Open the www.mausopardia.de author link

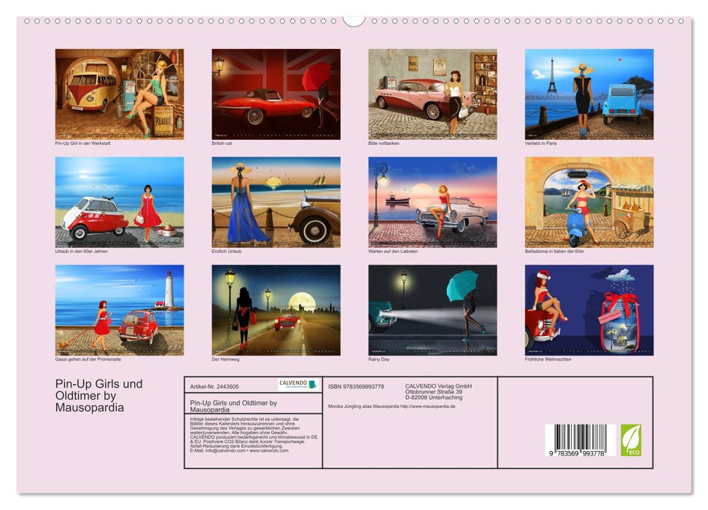(427, 407)
